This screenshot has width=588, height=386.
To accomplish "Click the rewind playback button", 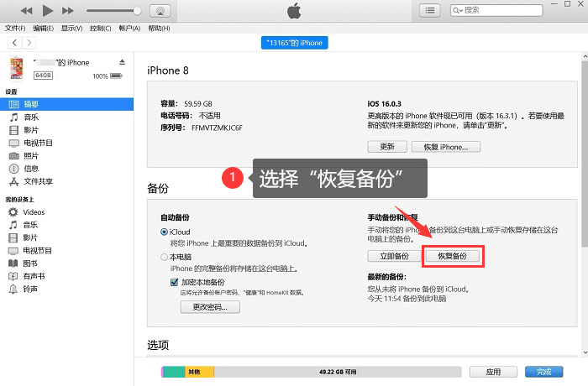I will click(26, 11).
